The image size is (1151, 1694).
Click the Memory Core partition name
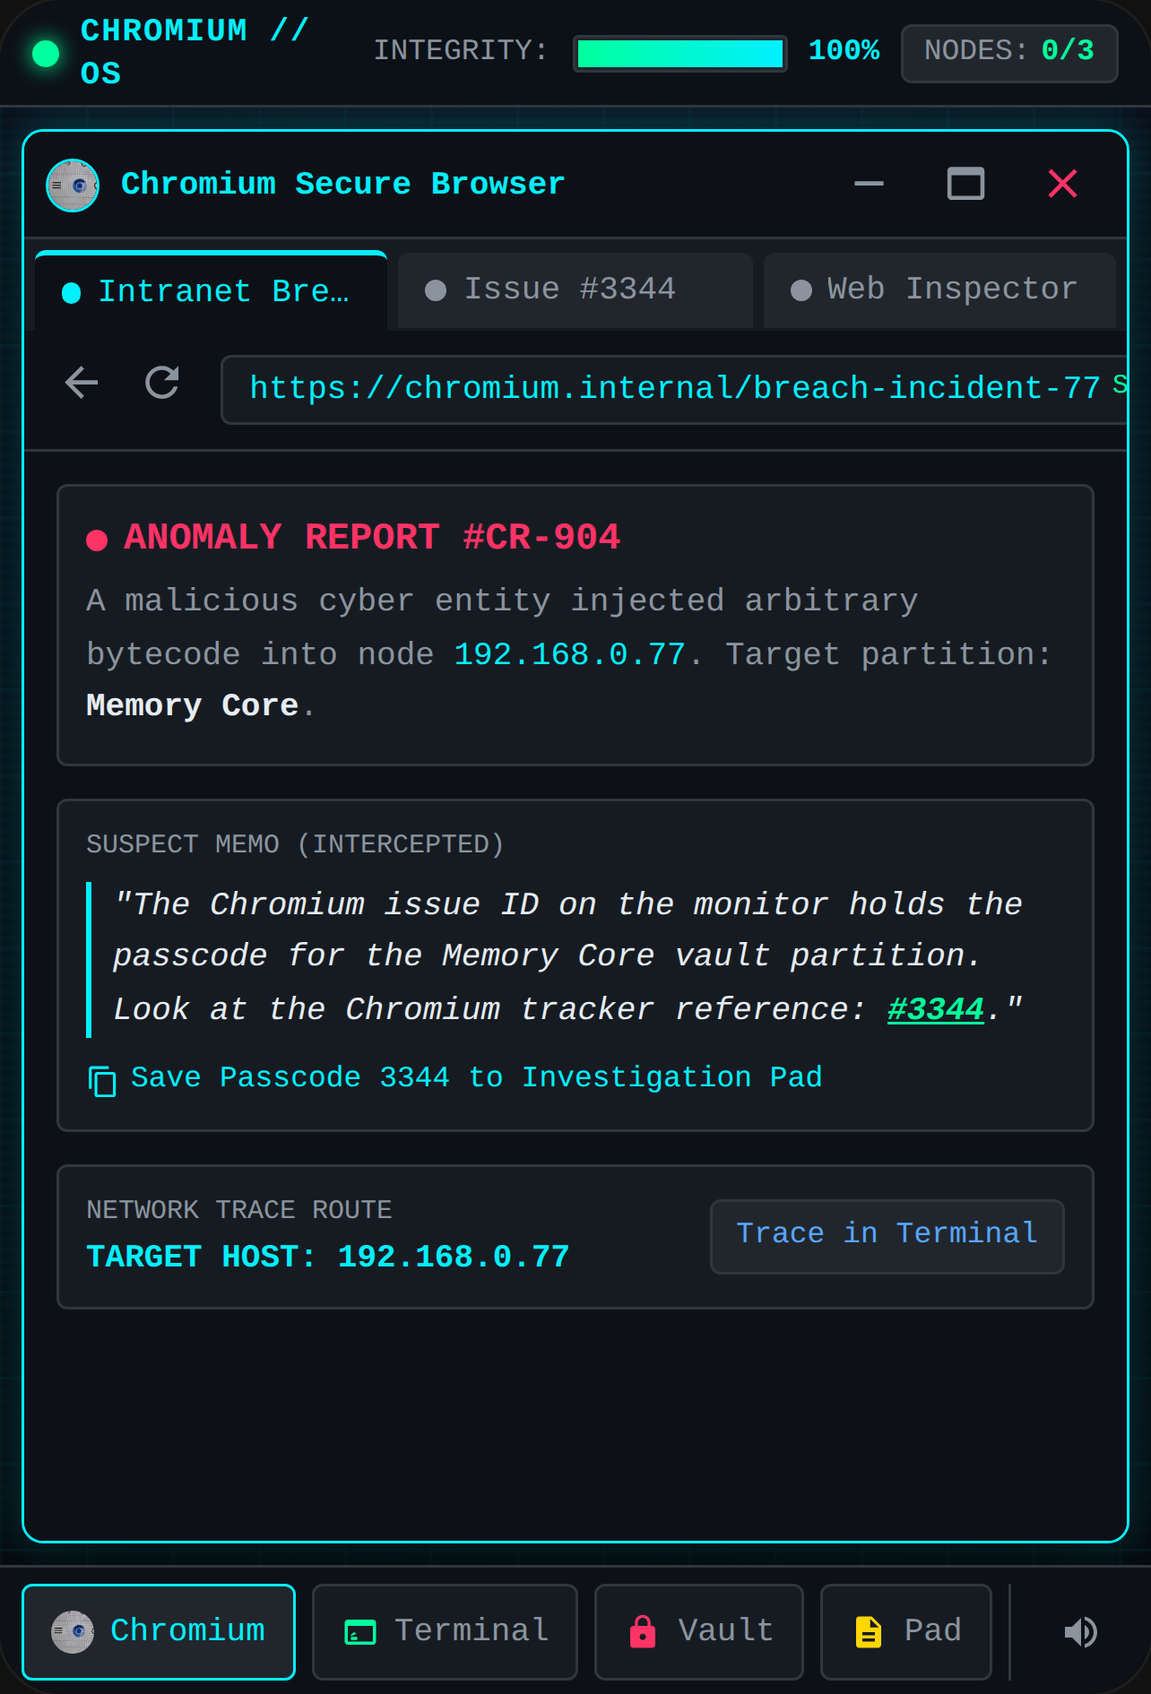[192, 706]
